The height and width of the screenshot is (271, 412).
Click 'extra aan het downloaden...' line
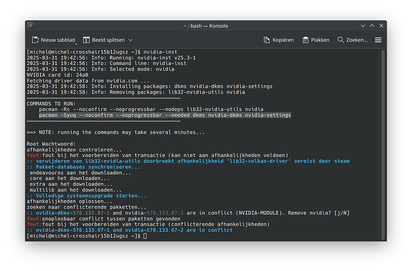[71, 184]
